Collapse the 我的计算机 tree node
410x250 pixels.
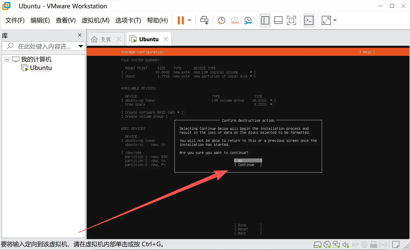(x=7, y=60)
